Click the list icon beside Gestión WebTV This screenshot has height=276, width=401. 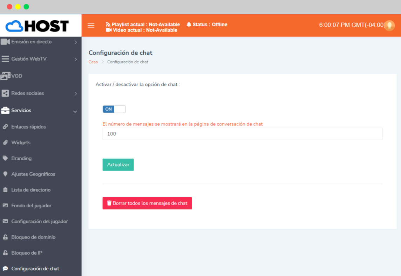5,59
